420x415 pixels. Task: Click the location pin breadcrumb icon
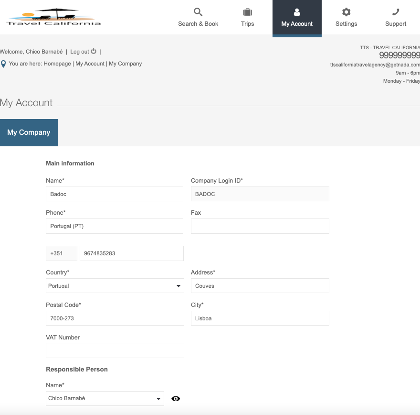(3, 64)
